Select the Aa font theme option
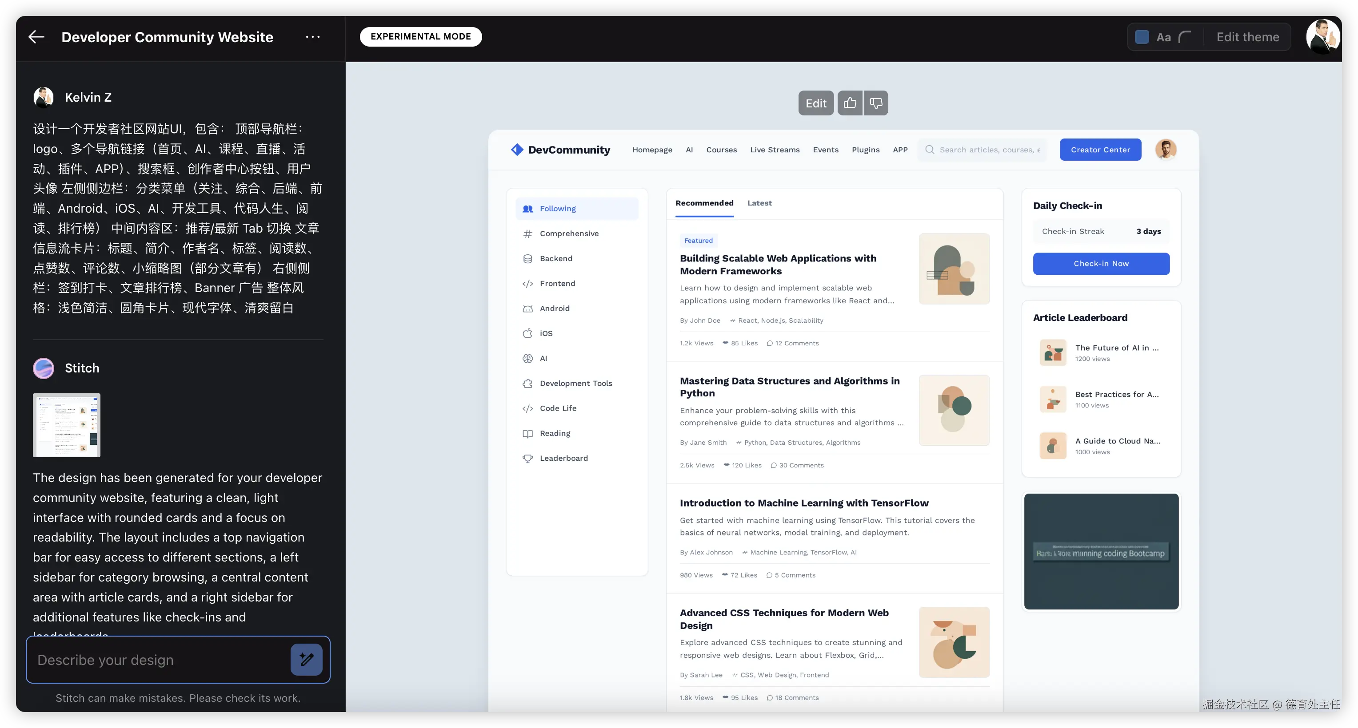 point(1163,37)
